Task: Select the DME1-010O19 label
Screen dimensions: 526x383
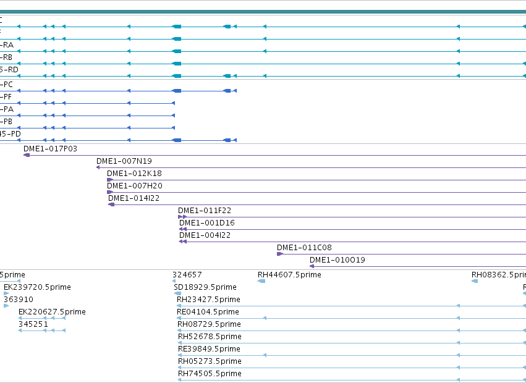Action: [337, 260]
